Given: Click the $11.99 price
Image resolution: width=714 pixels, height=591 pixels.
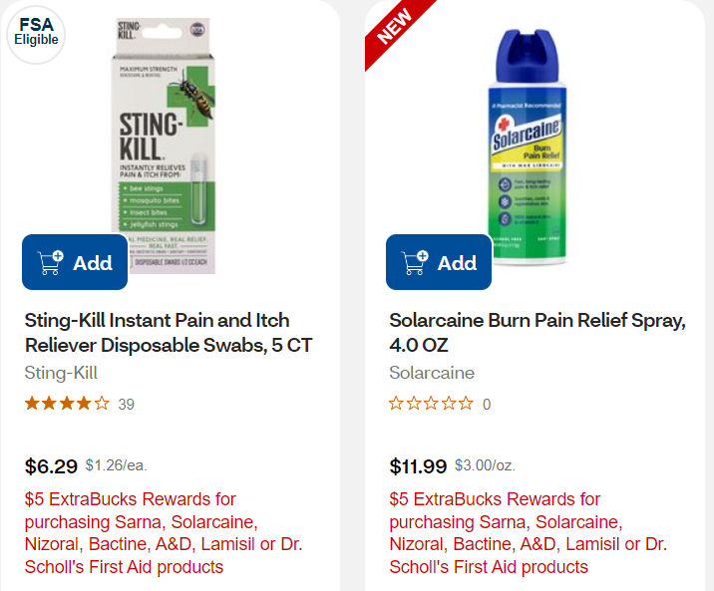Looking at the screenshot, I should pos(418,465).
